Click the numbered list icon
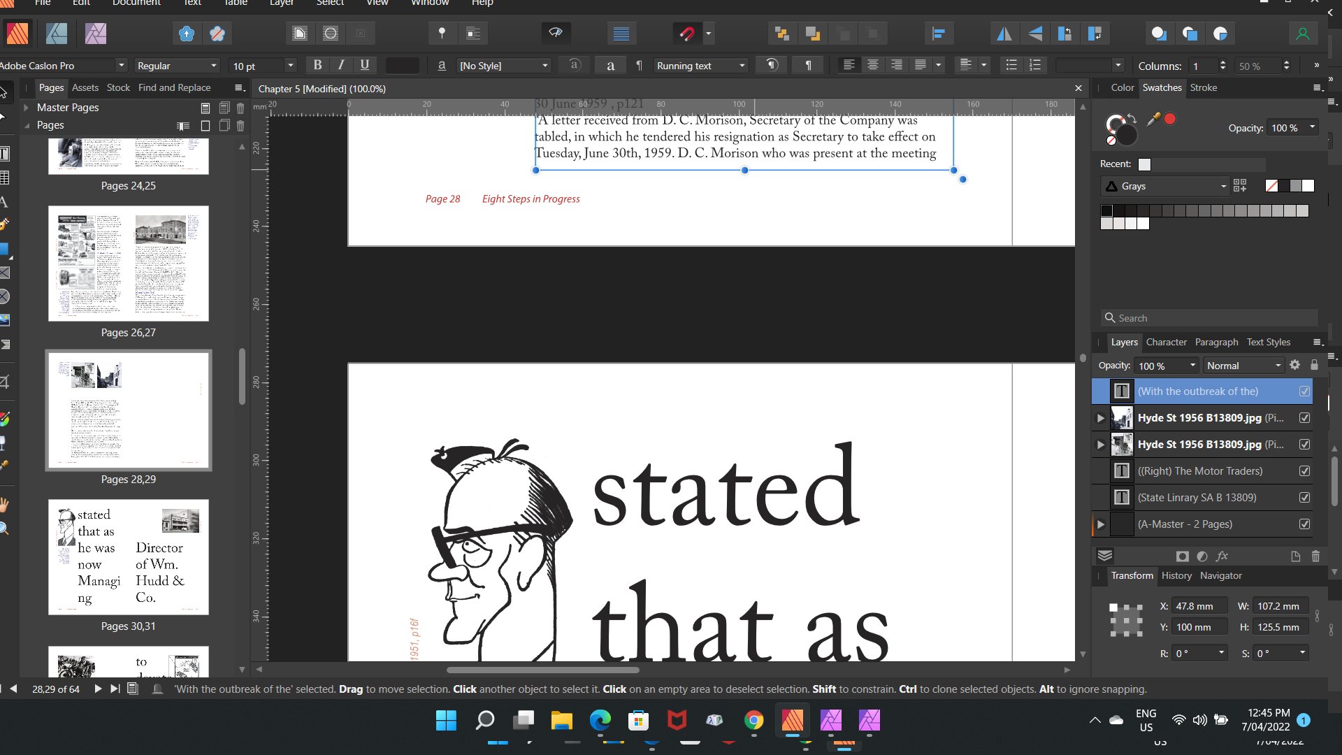The height and width of the screenshot is (755, 1342). 1034,65
